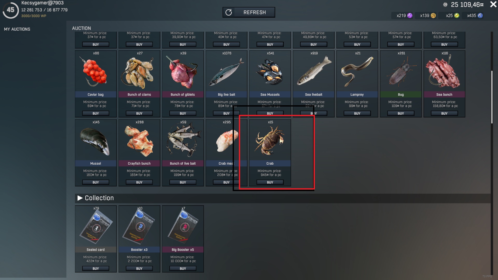
Task: Close the auction window with X
Action: 493,4
